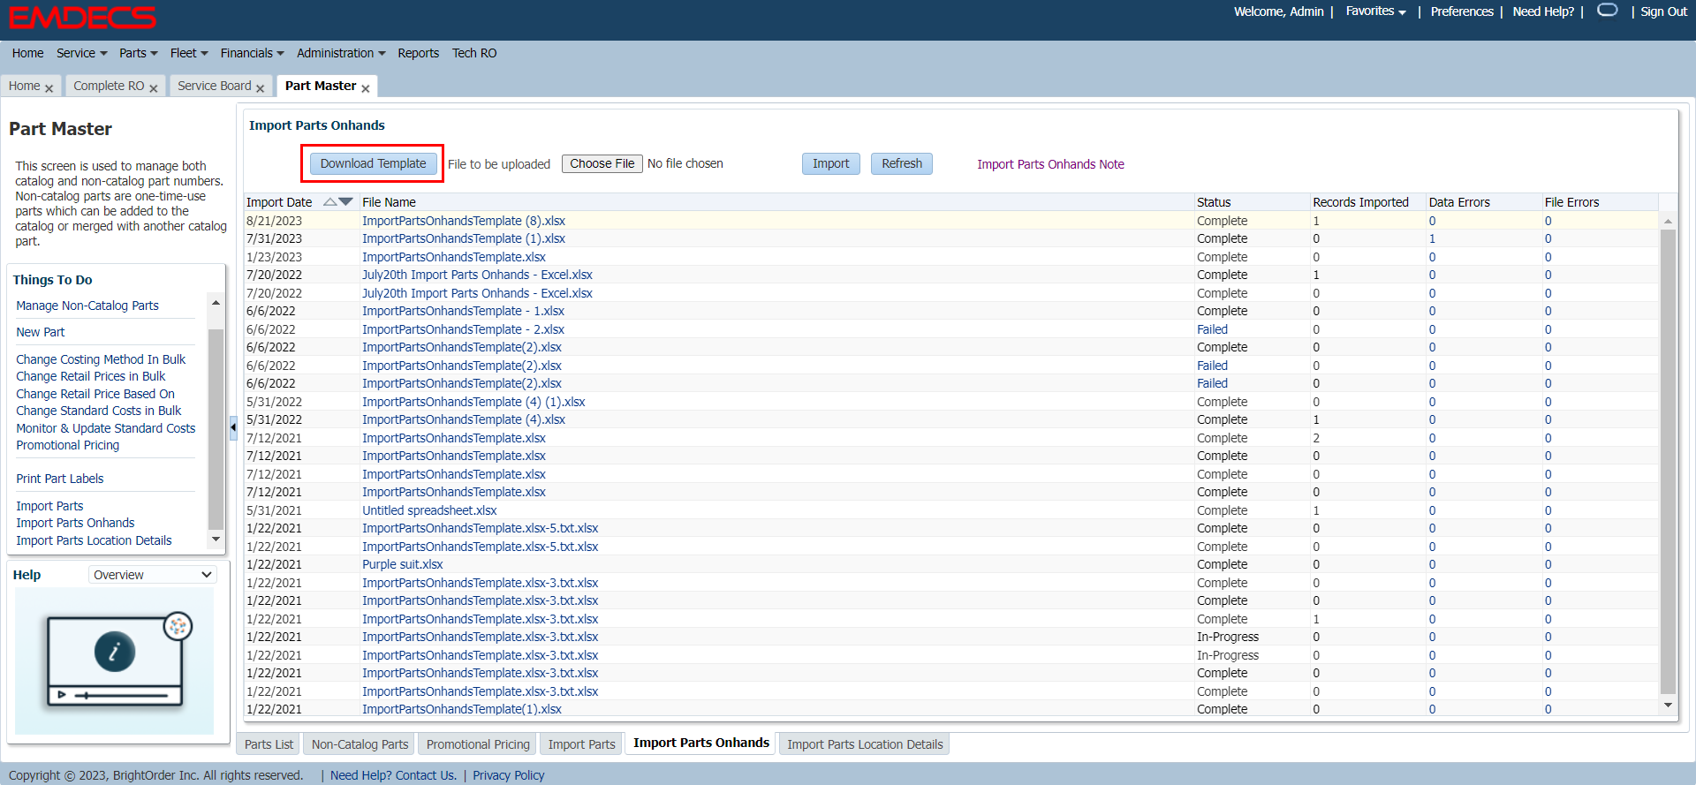The width and height of the screenshot is (1696, 785).
Task: Open Manage Non-Catalog Parts link
Action: (x=87, y=306)
